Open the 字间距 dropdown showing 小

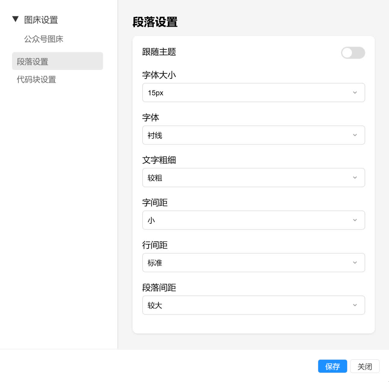[253, 220]
